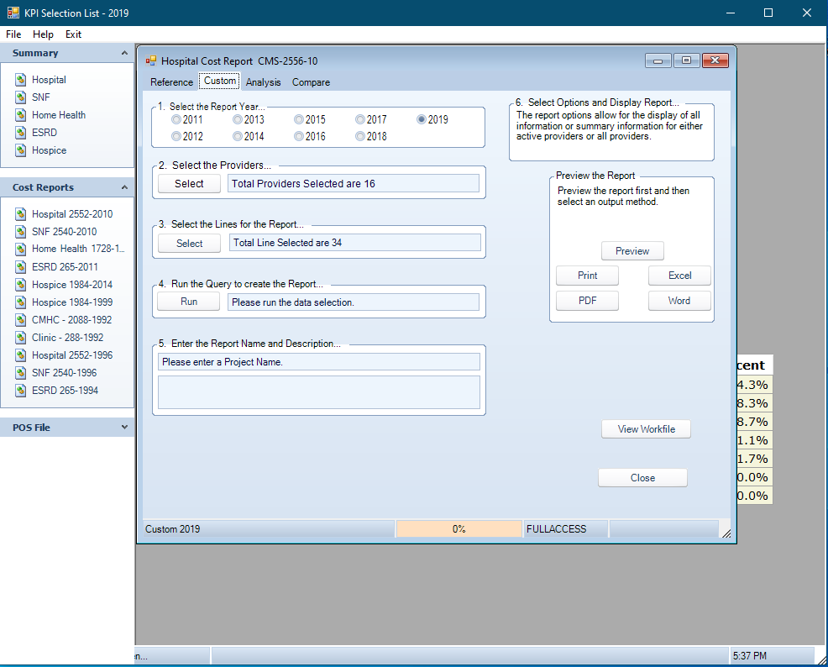Export the report to Word
The height and width of the screenshot is (667, 828).
coord(679,301)
